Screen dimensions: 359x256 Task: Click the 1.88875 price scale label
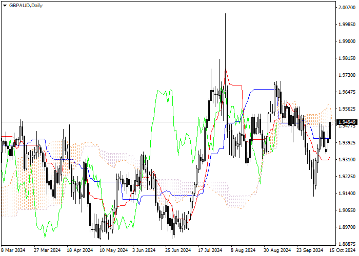(x=347, y=244)
